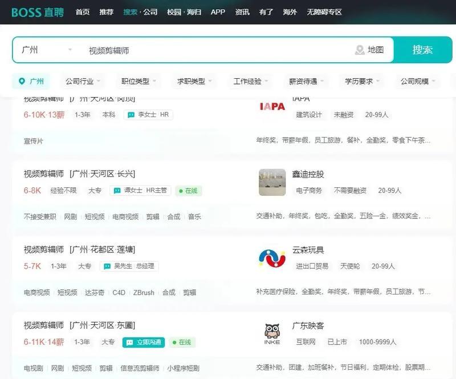Click the 6-10K·13薪 salary text
456x379 pixels.
click(44, 115)
